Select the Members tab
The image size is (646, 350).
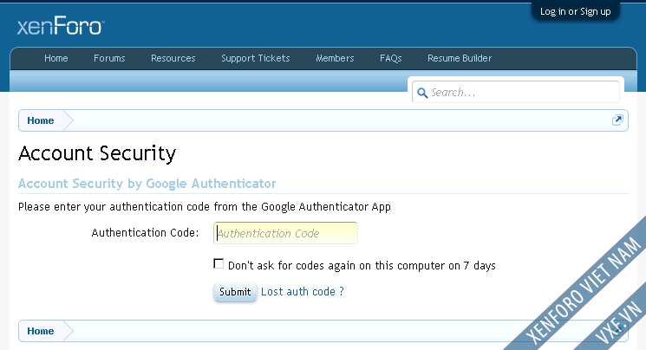point(335,58)
